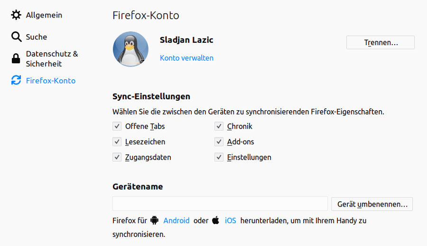
Task: Click the gear icon beside Allgemein
Action: [16, 15]
